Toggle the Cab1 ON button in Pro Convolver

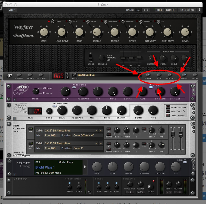coord(31,129)
